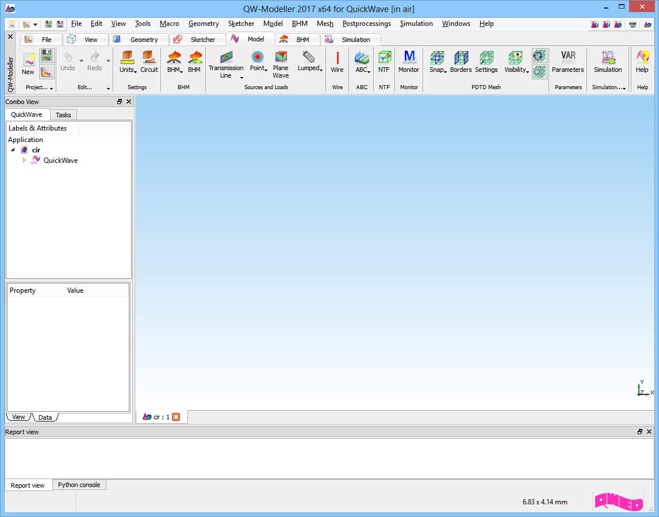Expand the Project... group dropdown
Image resolution: width=659 pixels, height=517 pixels.
pyautogui.click(x=51, y=88)
